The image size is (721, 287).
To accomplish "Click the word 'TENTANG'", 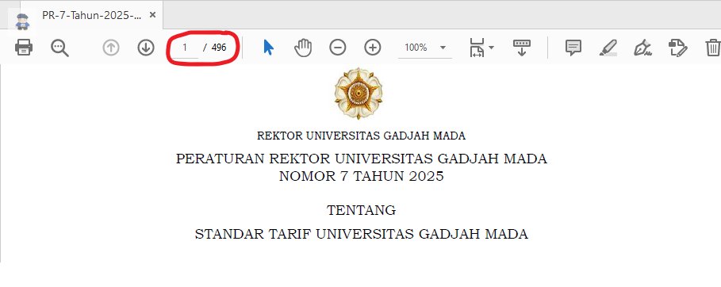I will tap(362, 211).
